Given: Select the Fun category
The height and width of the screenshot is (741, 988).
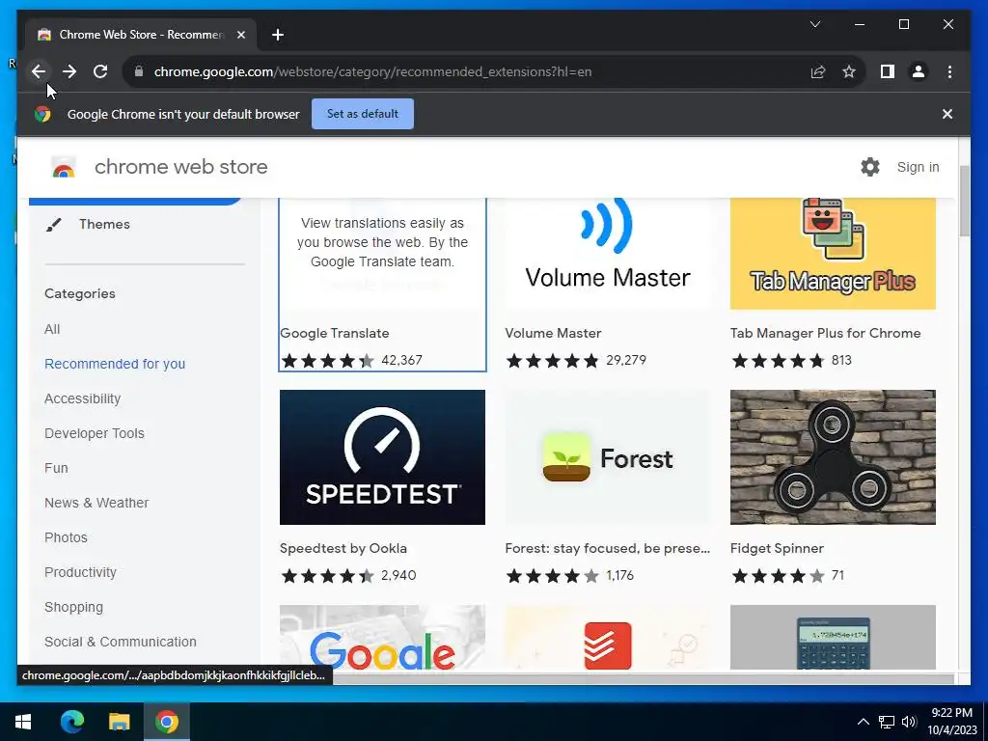Looking at the screenshot, I should tap(56, 468).
